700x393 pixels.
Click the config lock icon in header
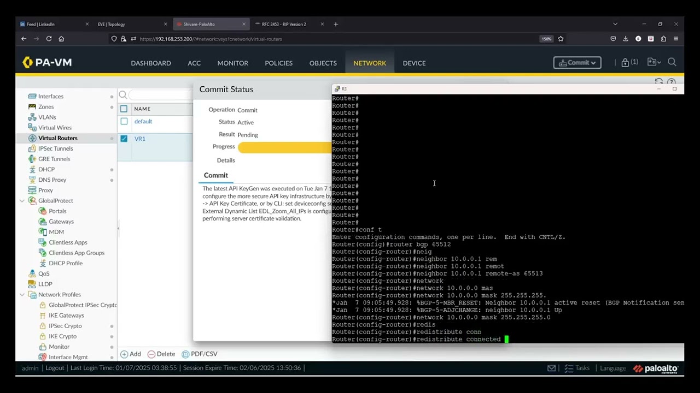(625, 63)
